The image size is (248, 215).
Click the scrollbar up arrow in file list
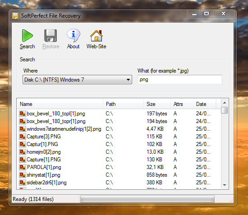[x=225, y=103]
